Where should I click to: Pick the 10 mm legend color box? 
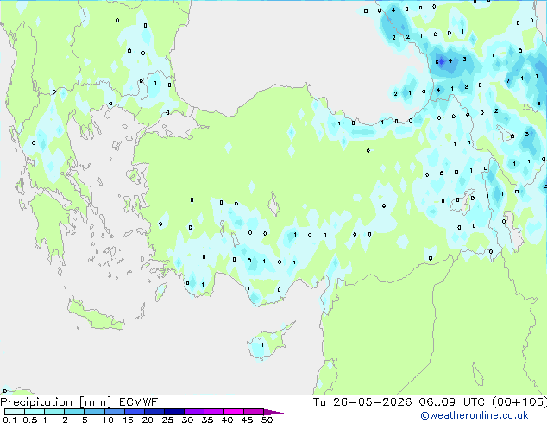click(x=114, y=412)
